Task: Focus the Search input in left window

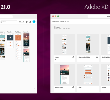Action: [x=9, y=22]
